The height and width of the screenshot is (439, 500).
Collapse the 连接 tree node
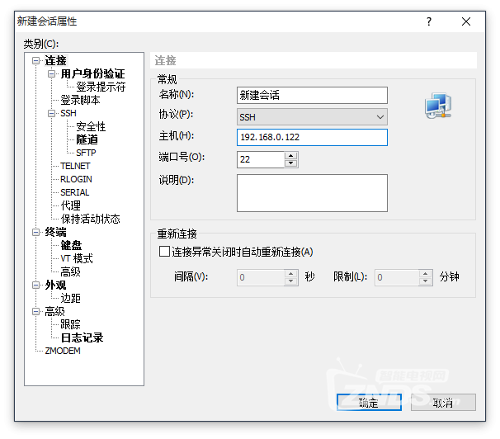35,61
